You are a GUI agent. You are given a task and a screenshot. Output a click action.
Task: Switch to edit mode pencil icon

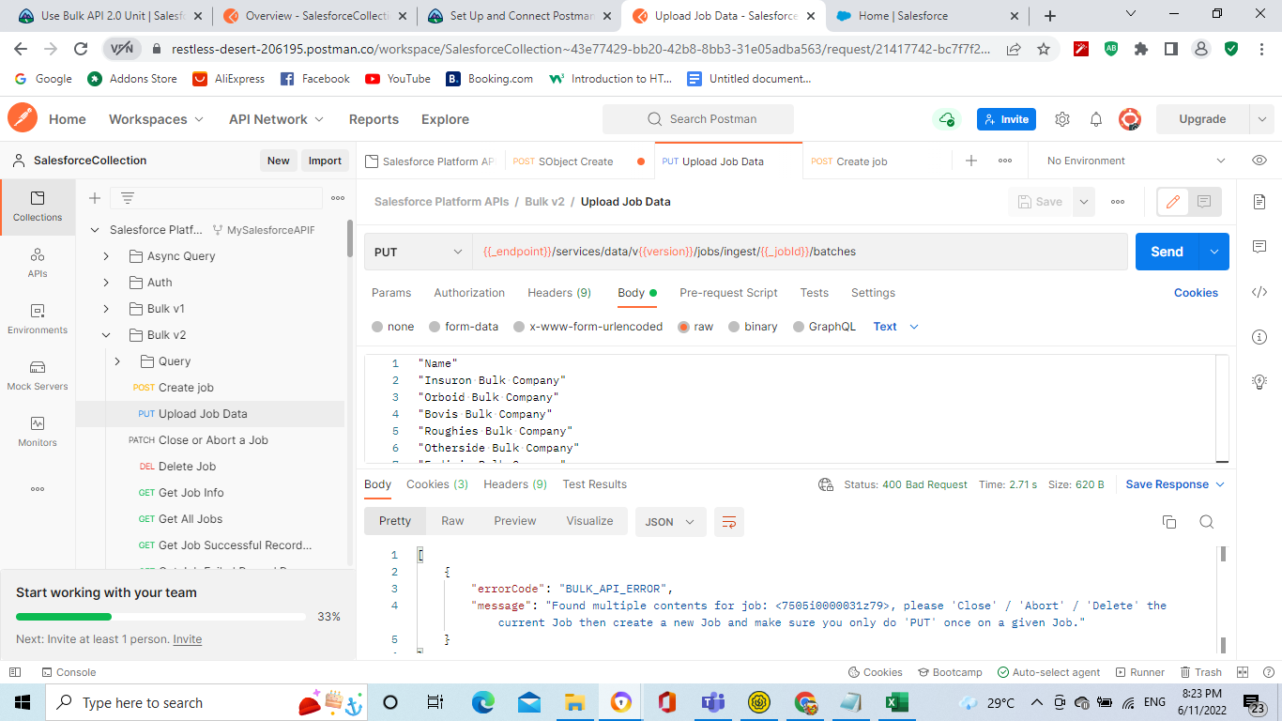pos(1172,202)
